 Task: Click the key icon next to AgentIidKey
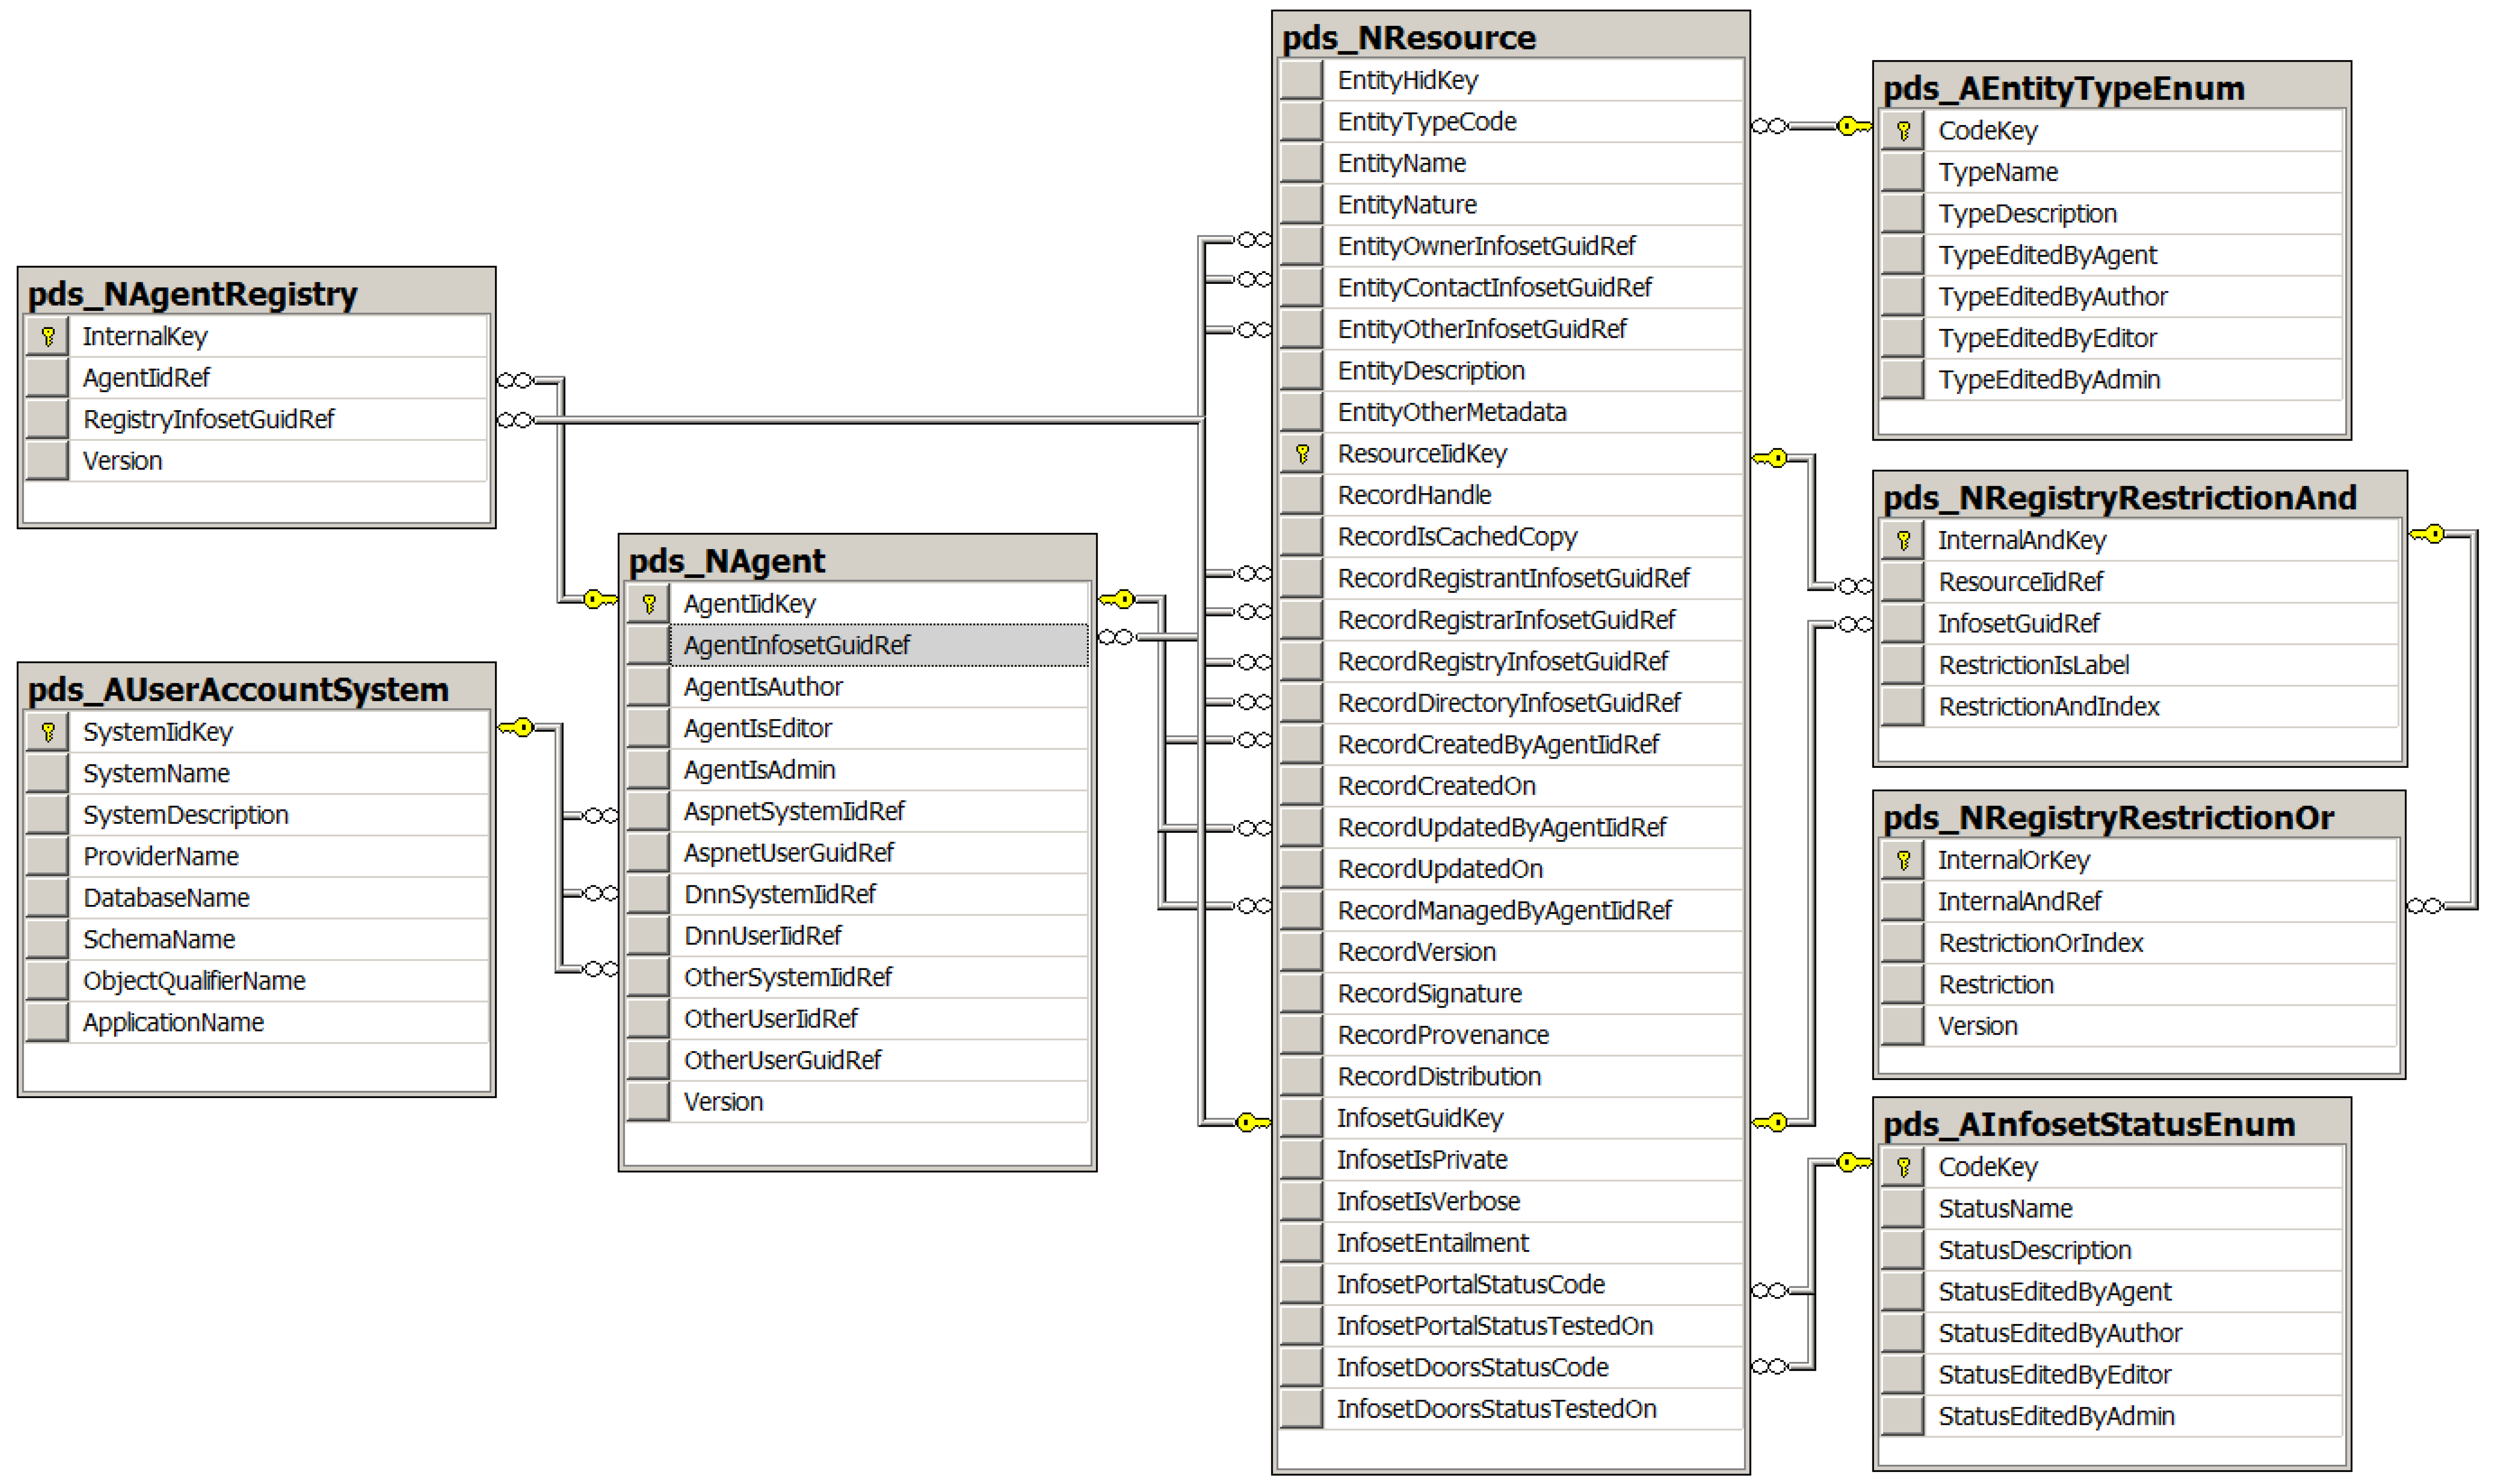click(648, 603)
